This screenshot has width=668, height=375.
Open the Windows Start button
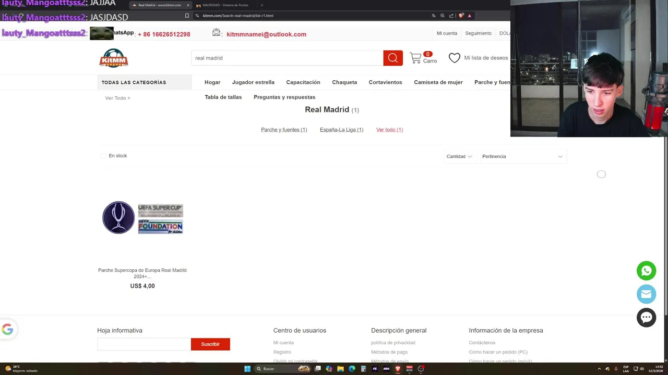pos(247,369)
